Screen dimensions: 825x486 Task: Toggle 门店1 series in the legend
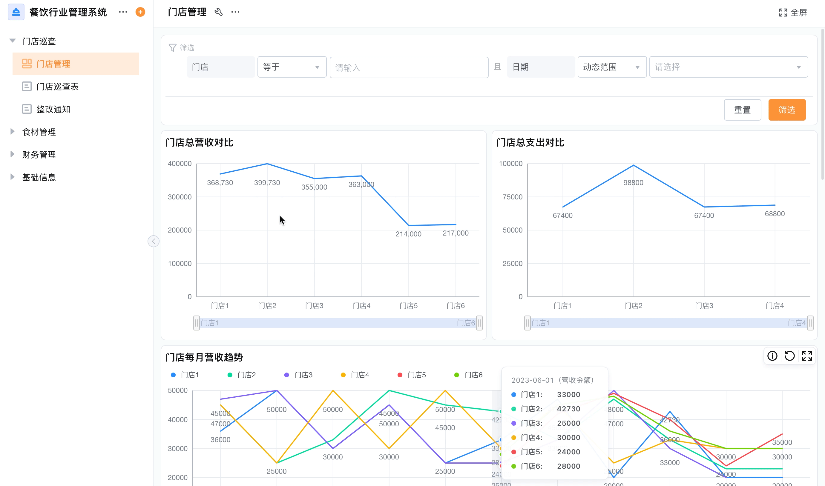(185, 375)
